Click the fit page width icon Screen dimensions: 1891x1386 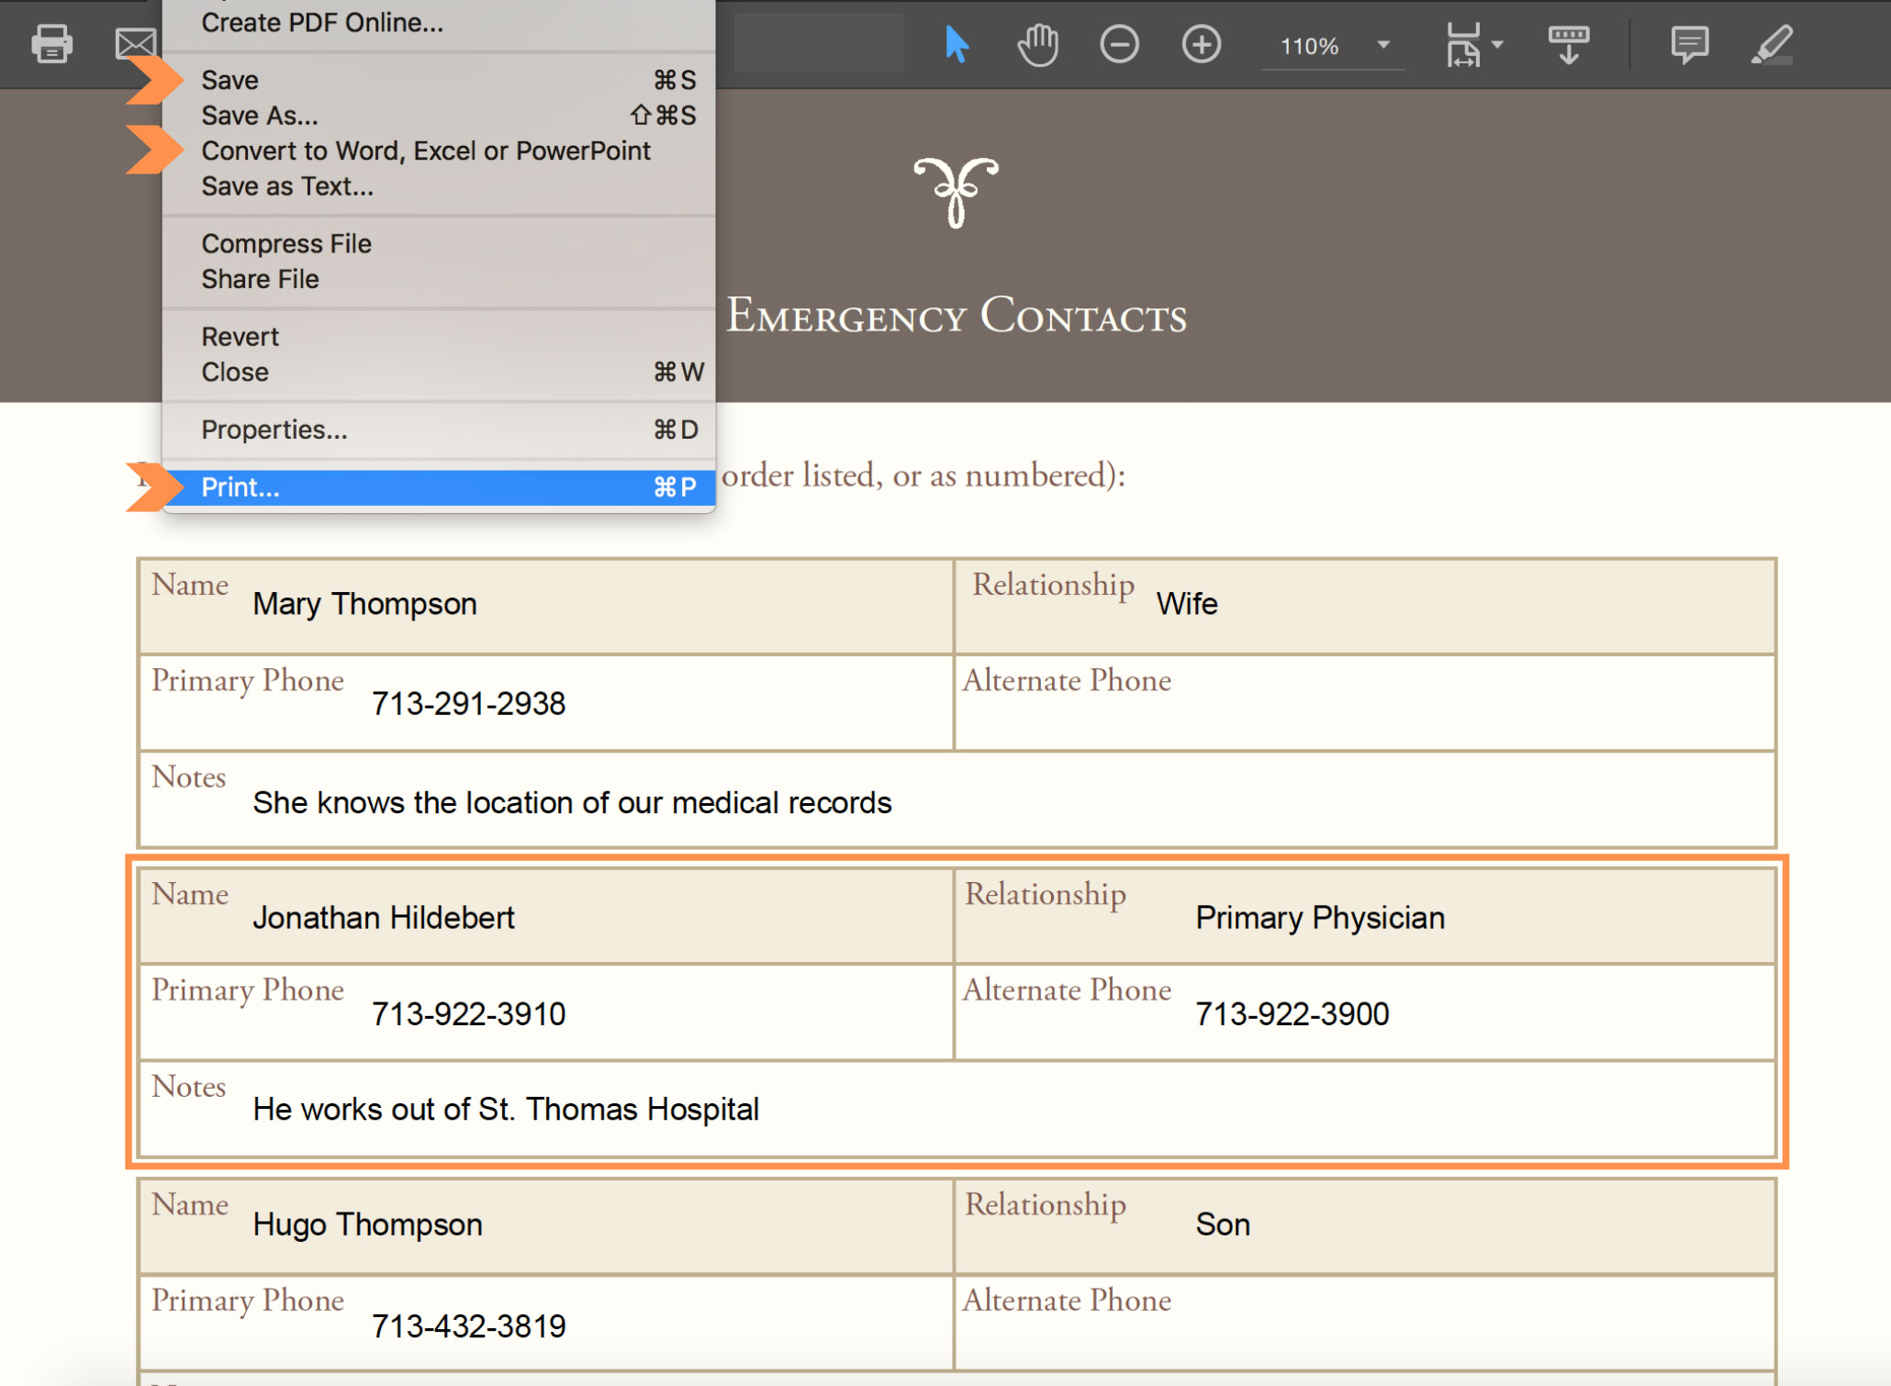[1463, 44]
